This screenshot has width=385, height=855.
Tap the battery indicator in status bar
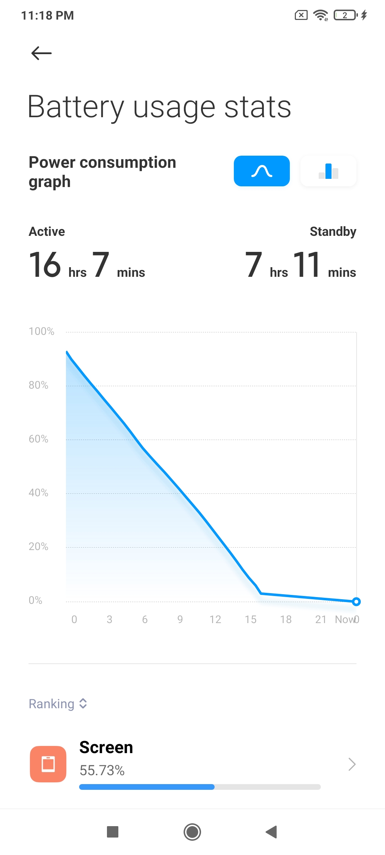[x=345, y=15]
